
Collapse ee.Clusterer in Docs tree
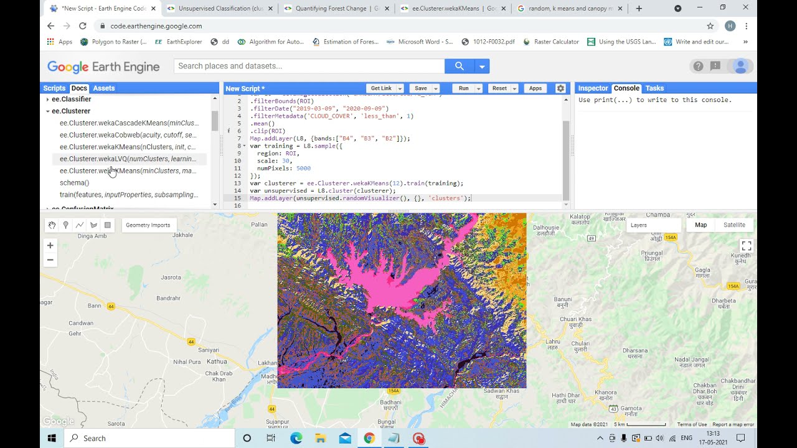48,111
